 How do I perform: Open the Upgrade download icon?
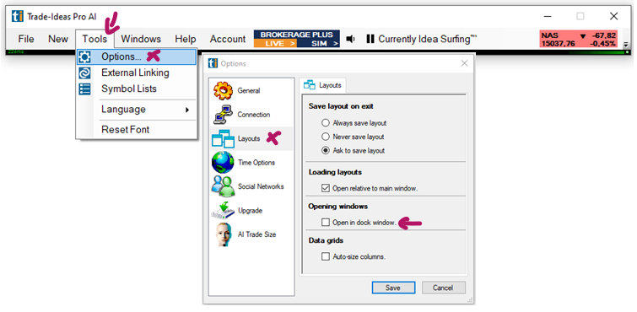tap(223, 211)
